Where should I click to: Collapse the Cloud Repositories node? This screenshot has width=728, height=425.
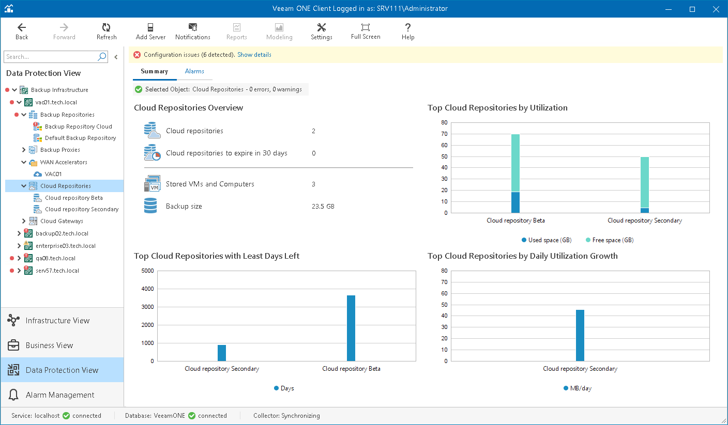(24, 186)
